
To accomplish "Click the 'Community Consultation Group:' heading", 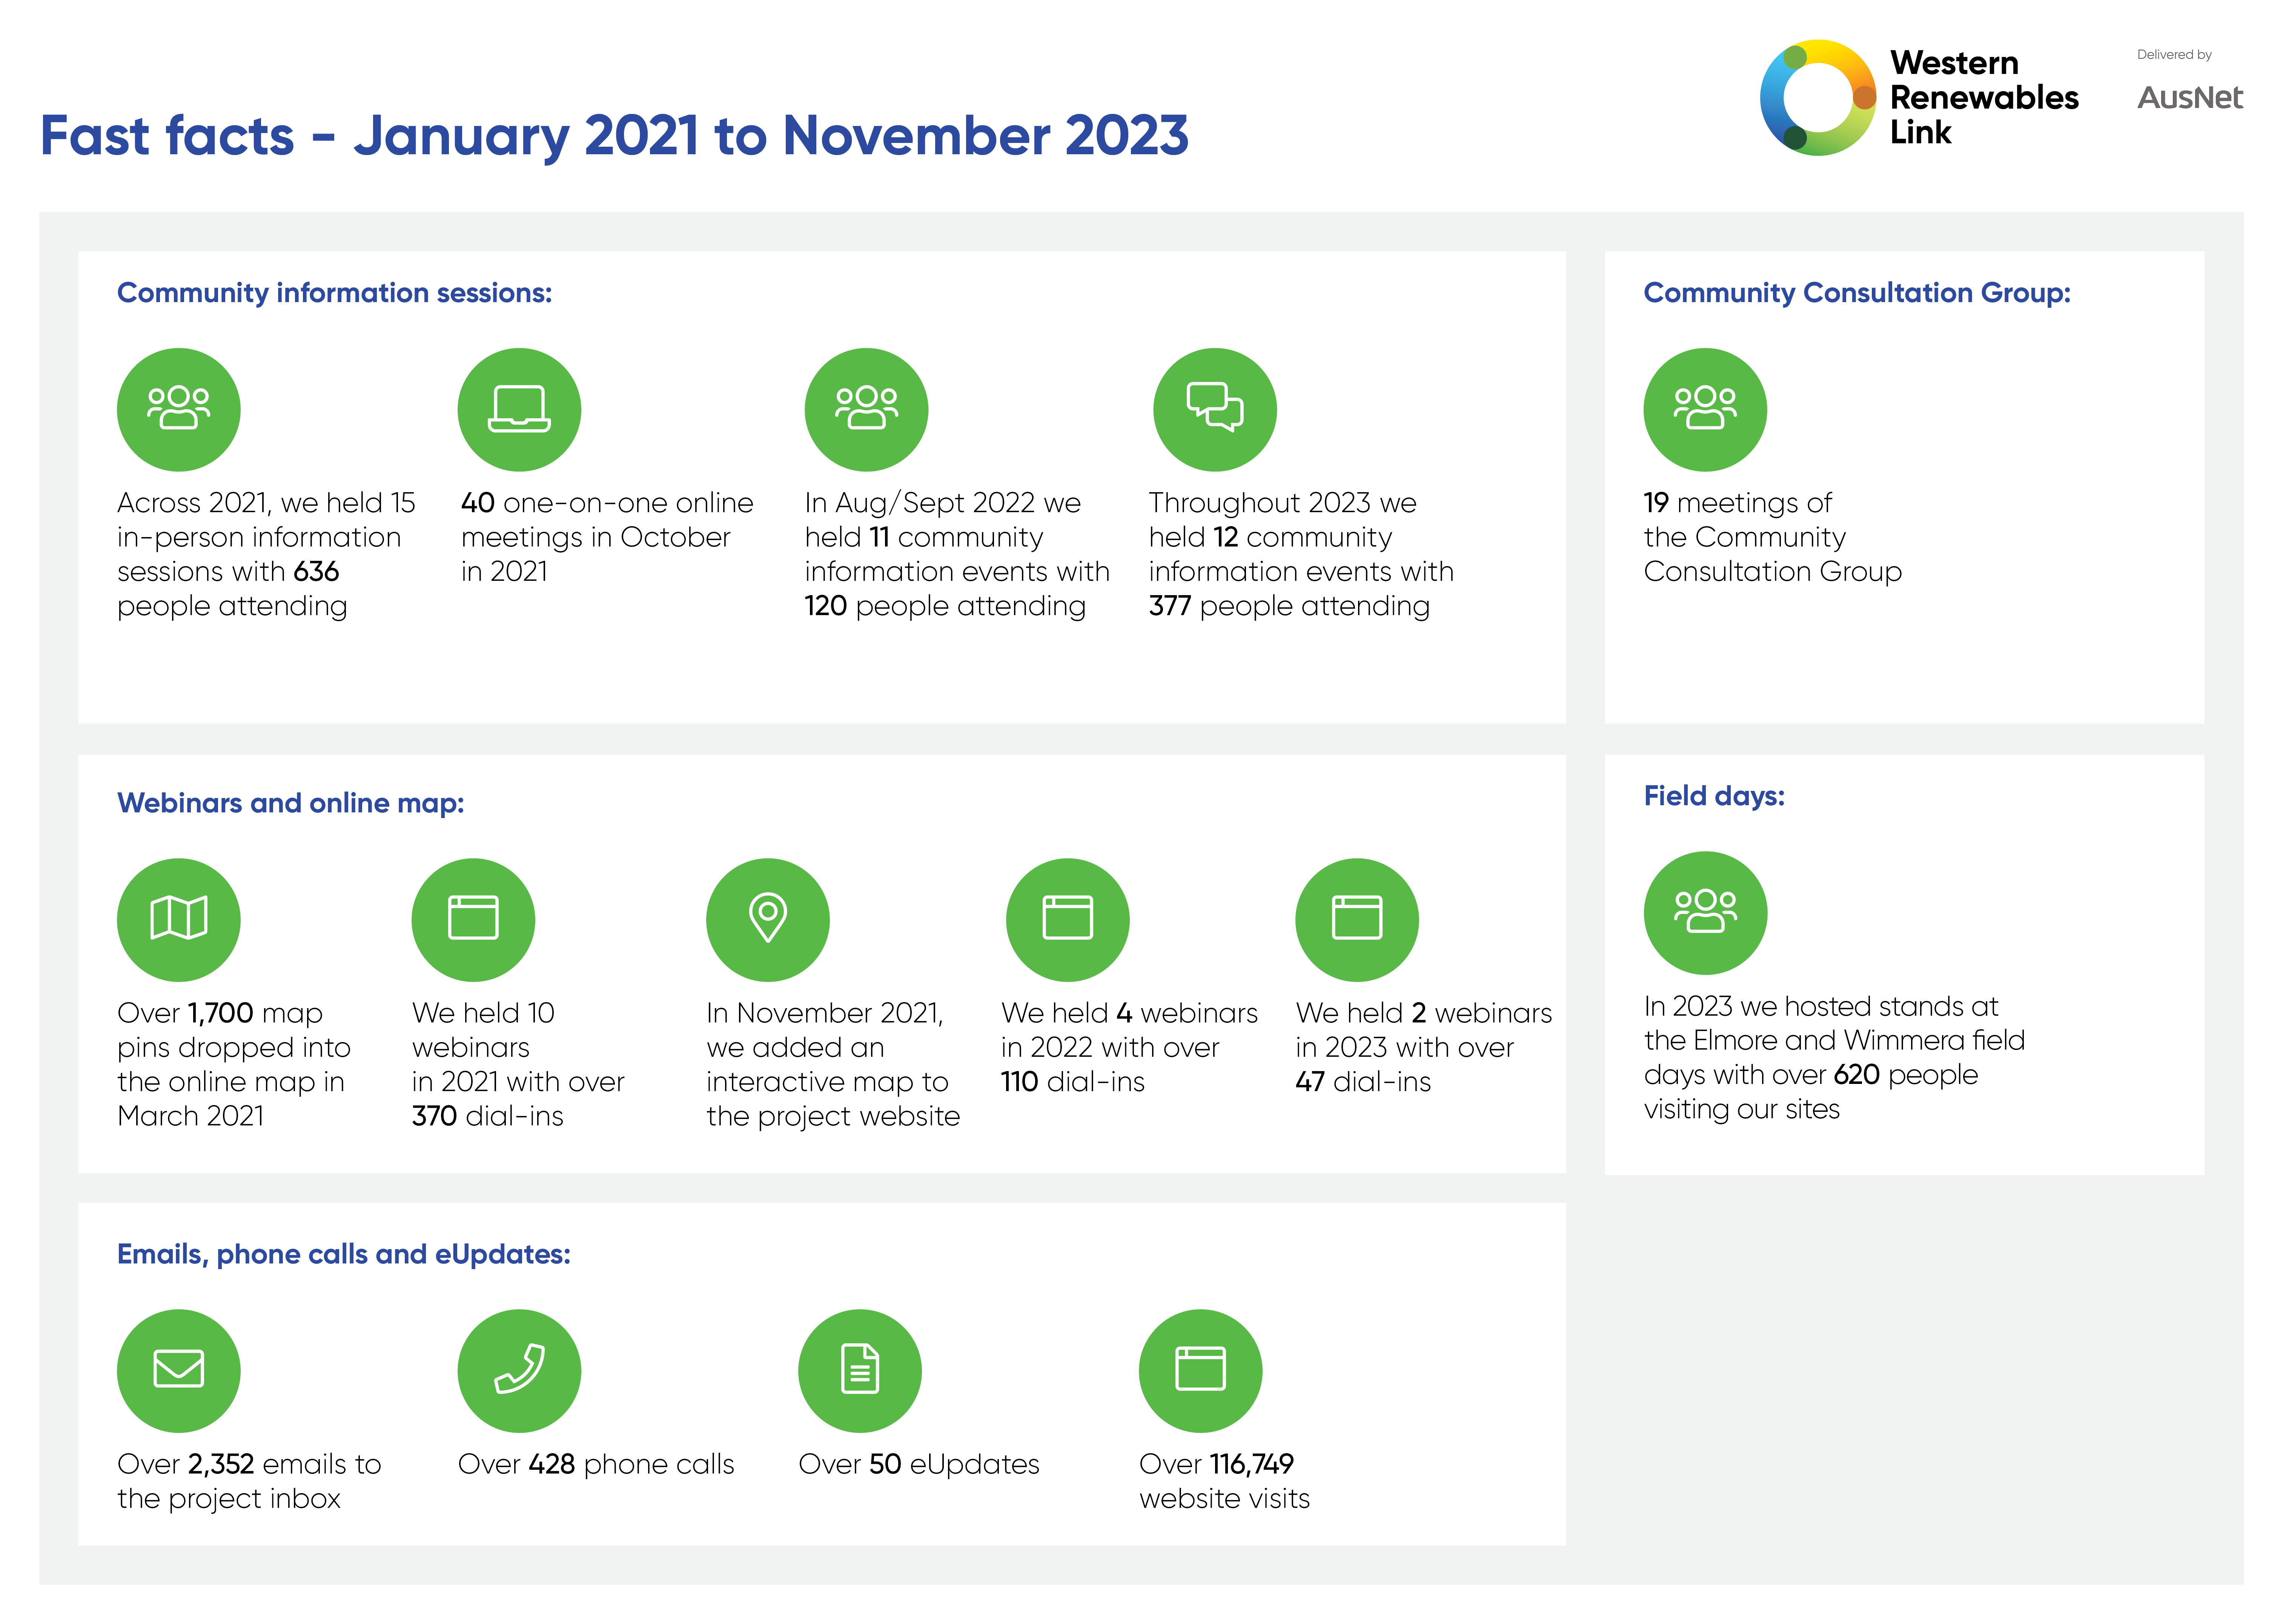I will (x=1857, y=293).
